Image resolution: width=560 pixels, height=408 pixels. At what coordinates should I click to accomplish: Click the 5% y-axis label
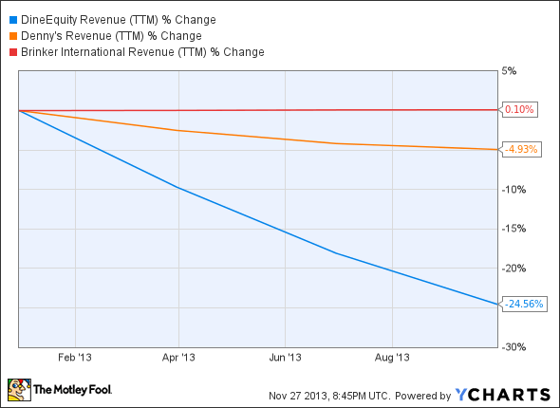(x=510, y=71)
